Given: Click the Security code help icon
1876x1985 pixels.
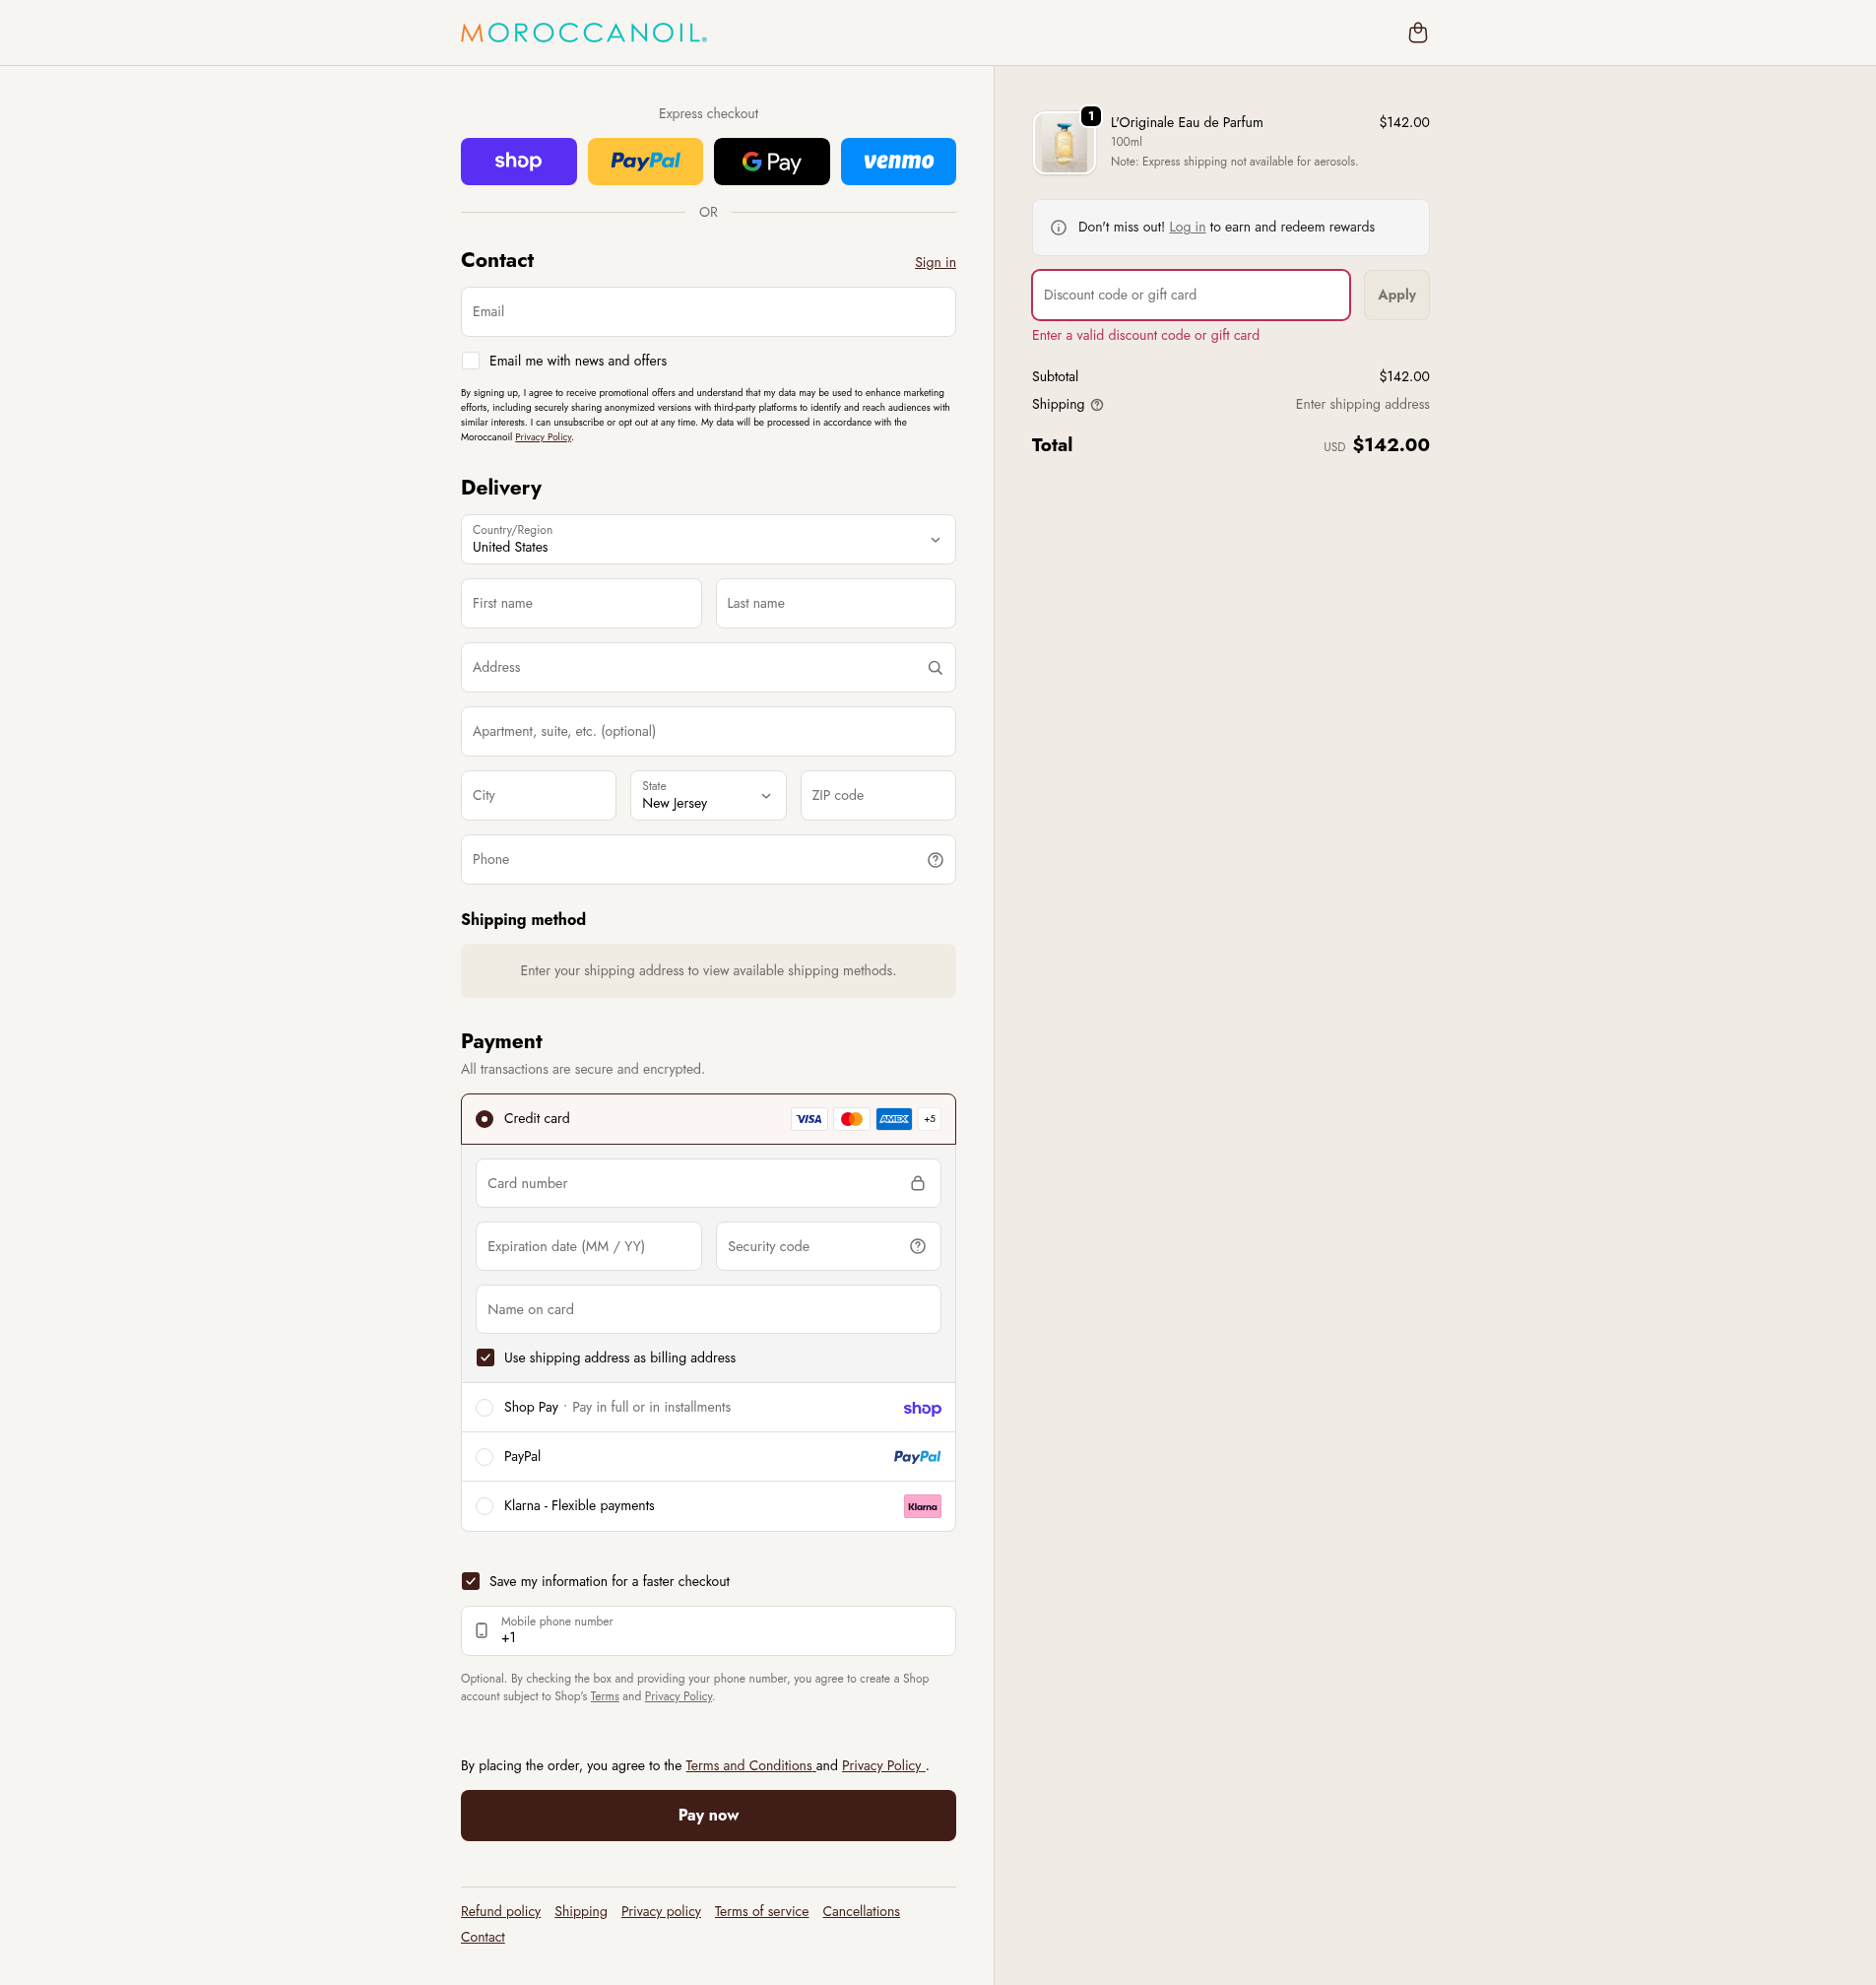Looking at the screenshot, I should pyautogui.click(x=917, y=1245).
